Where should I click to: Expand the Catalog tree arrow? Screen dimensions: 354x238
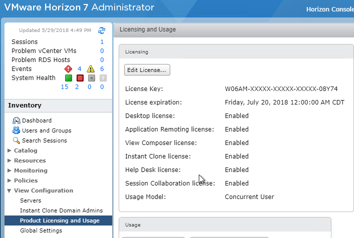tap(9, 150)
